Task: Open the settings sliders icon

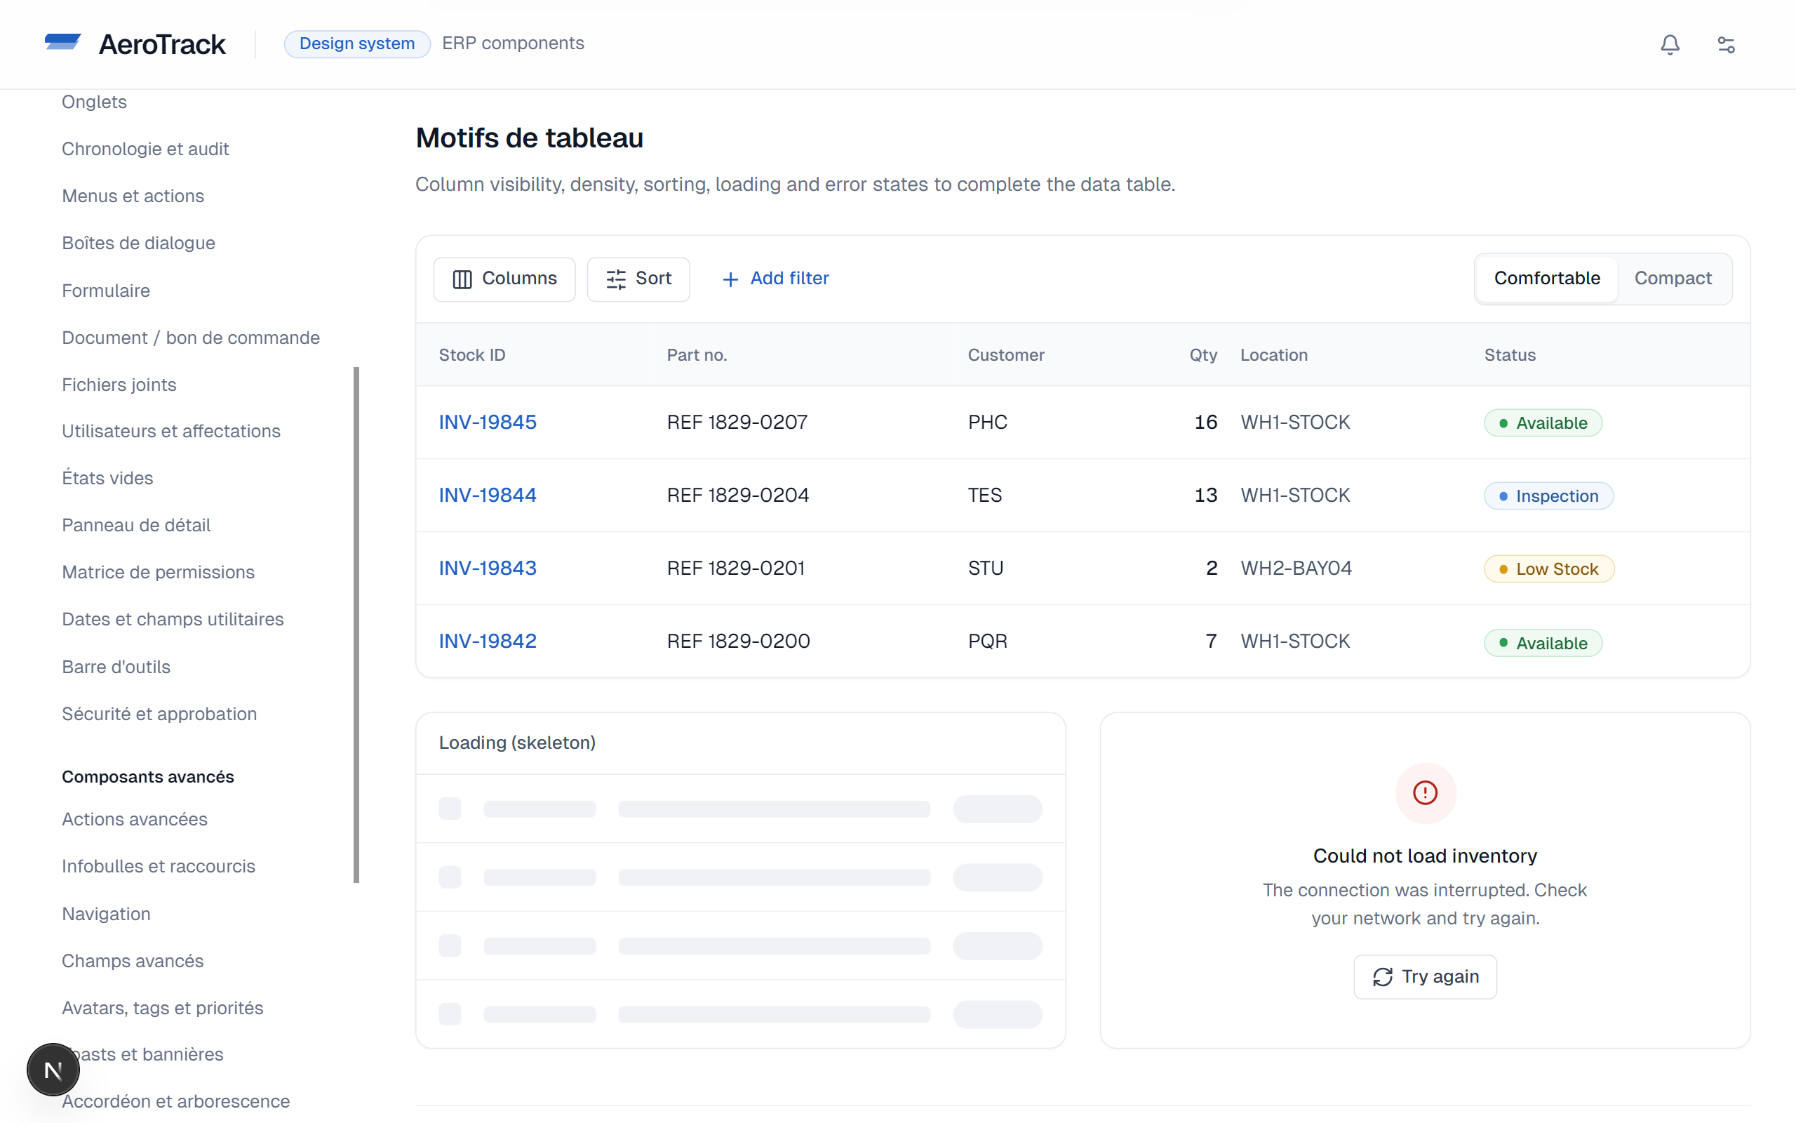Action: click(1727, 44)
